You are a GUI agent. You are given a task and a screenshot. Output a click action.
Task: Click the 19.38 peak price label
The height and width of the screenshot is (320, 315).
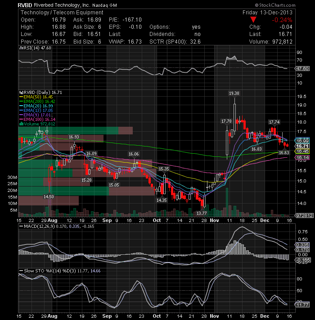[234, 93]
